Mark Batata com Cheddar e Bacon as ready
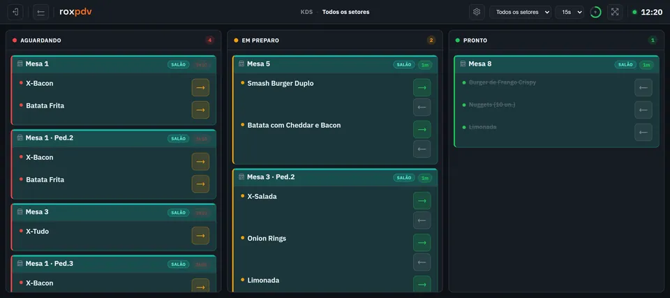Image resolution: width=670 pixels, height=298 pixels. 422,129
